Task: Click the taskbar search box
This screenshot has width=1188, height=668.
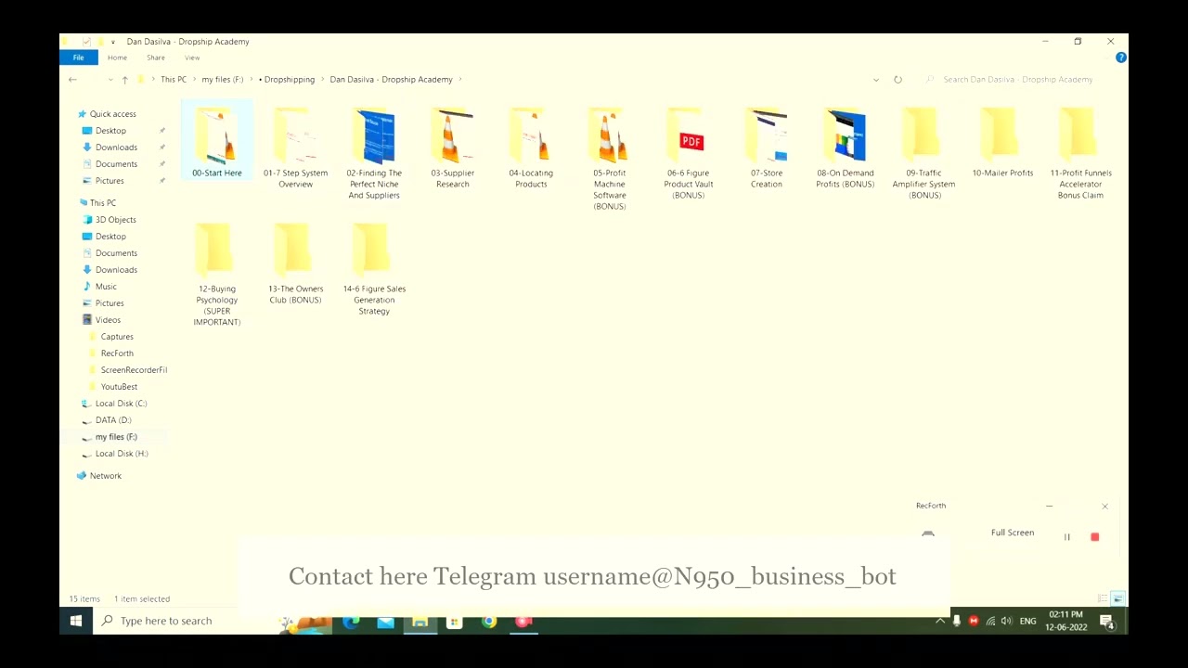Action: [184, 621]
